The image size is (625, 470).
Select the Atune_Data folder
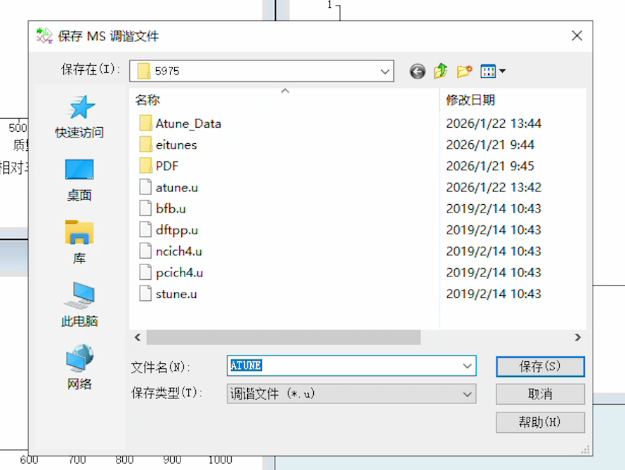pos(187,123)
